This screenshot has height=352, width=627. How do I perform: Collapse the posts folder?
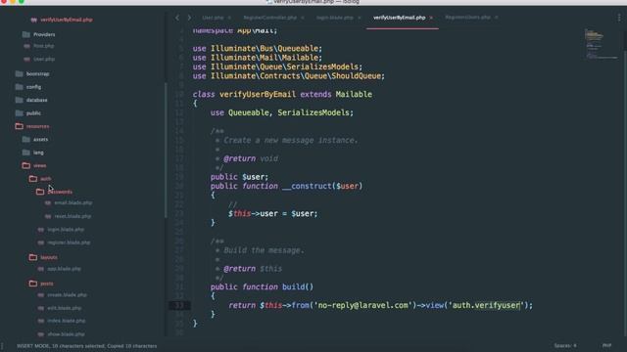tap(33, 284)
